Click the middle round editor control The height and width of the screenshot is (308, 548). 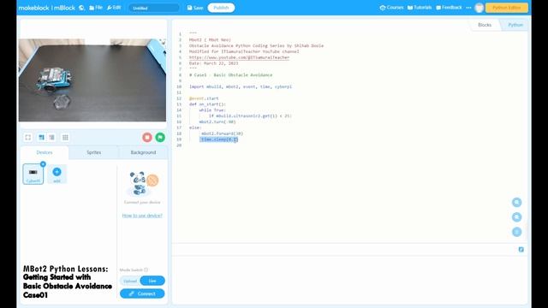[x=516, y=217]
